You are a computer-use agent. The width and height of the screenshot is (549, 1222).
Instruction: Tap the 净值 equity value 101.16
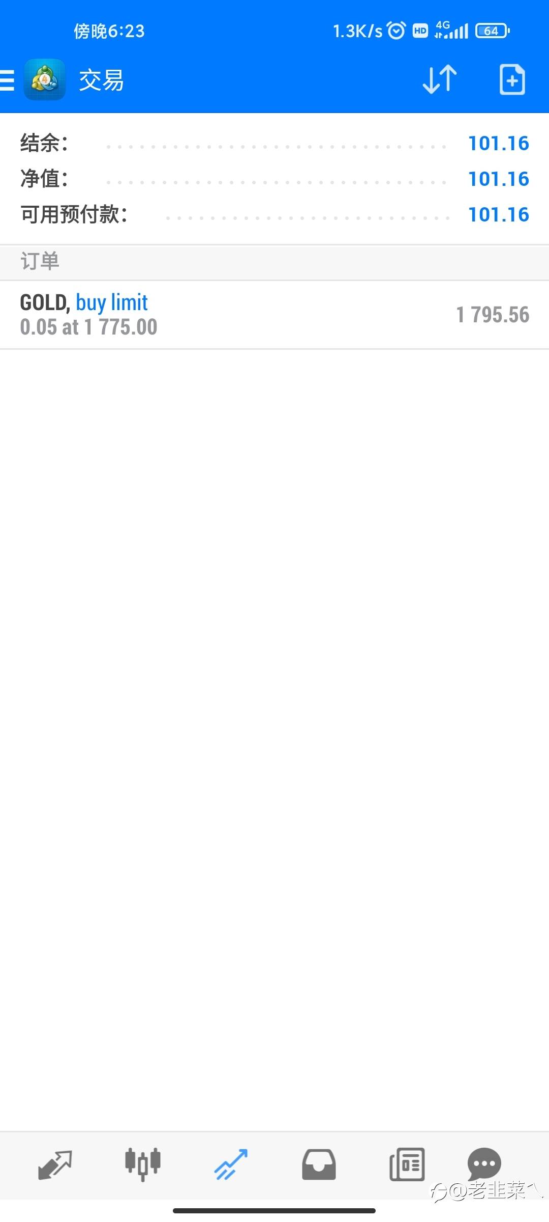click(499, 179)
